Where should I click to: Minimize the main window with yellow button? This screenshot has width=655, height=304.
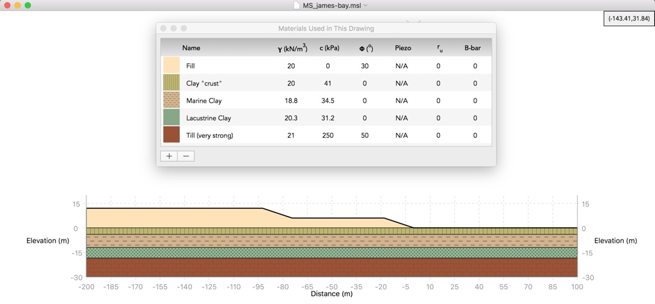coord(17,5)
